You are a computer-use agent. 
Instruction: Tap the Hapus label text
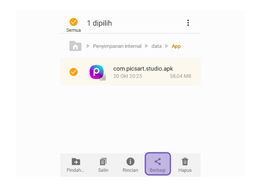(x=185, y=170)
